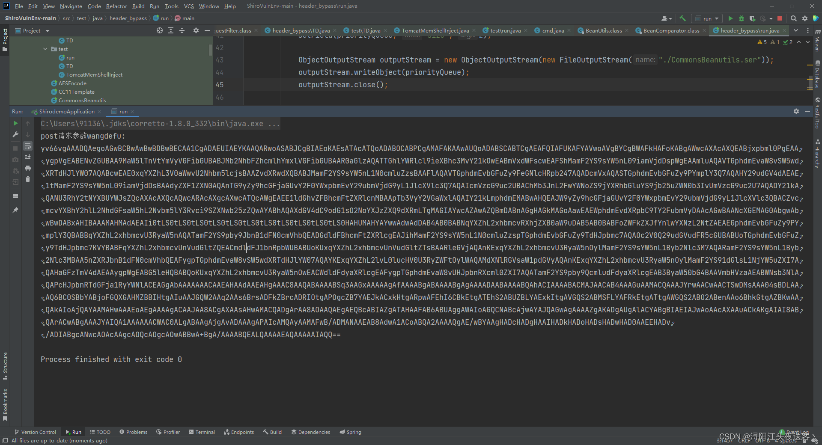Open IDE settings gear in top toolbar
The width and height of the screenshot is (822, 445).
coord(805,18)
